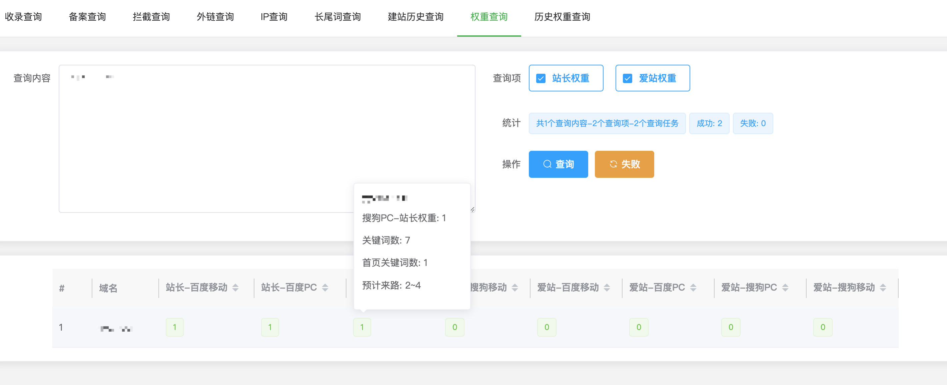The height and width of the screenshot is (385, 947).
Task: Click the textarea resize handle
Action: 472,210
